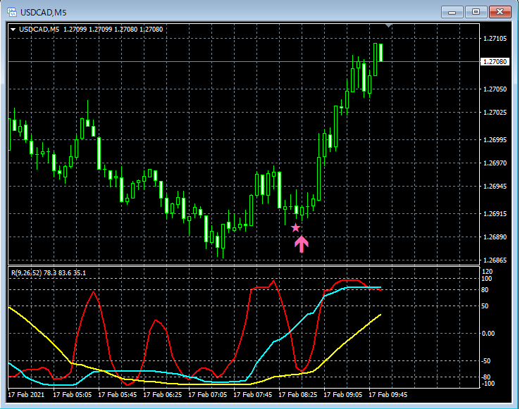The width and height of the screenshot is (520, 409).
Task: Click the 1.26970 price scale value
Action: pyautogui.click(x=495, y=163)
